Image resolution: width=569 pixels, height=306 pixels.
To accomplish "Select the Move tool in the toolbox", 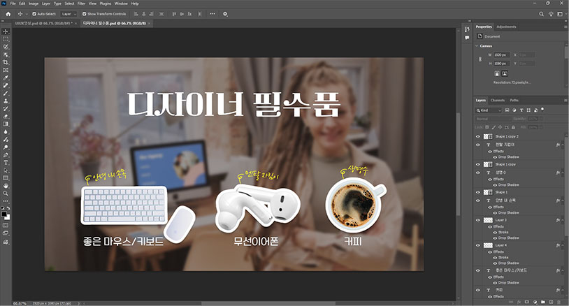I will click(6, 31).
